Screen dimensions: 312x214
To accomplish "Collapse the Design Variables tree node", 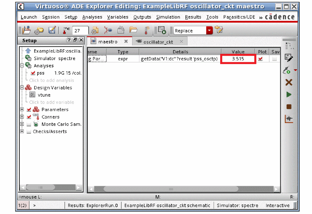I will (x=22, y=87).
